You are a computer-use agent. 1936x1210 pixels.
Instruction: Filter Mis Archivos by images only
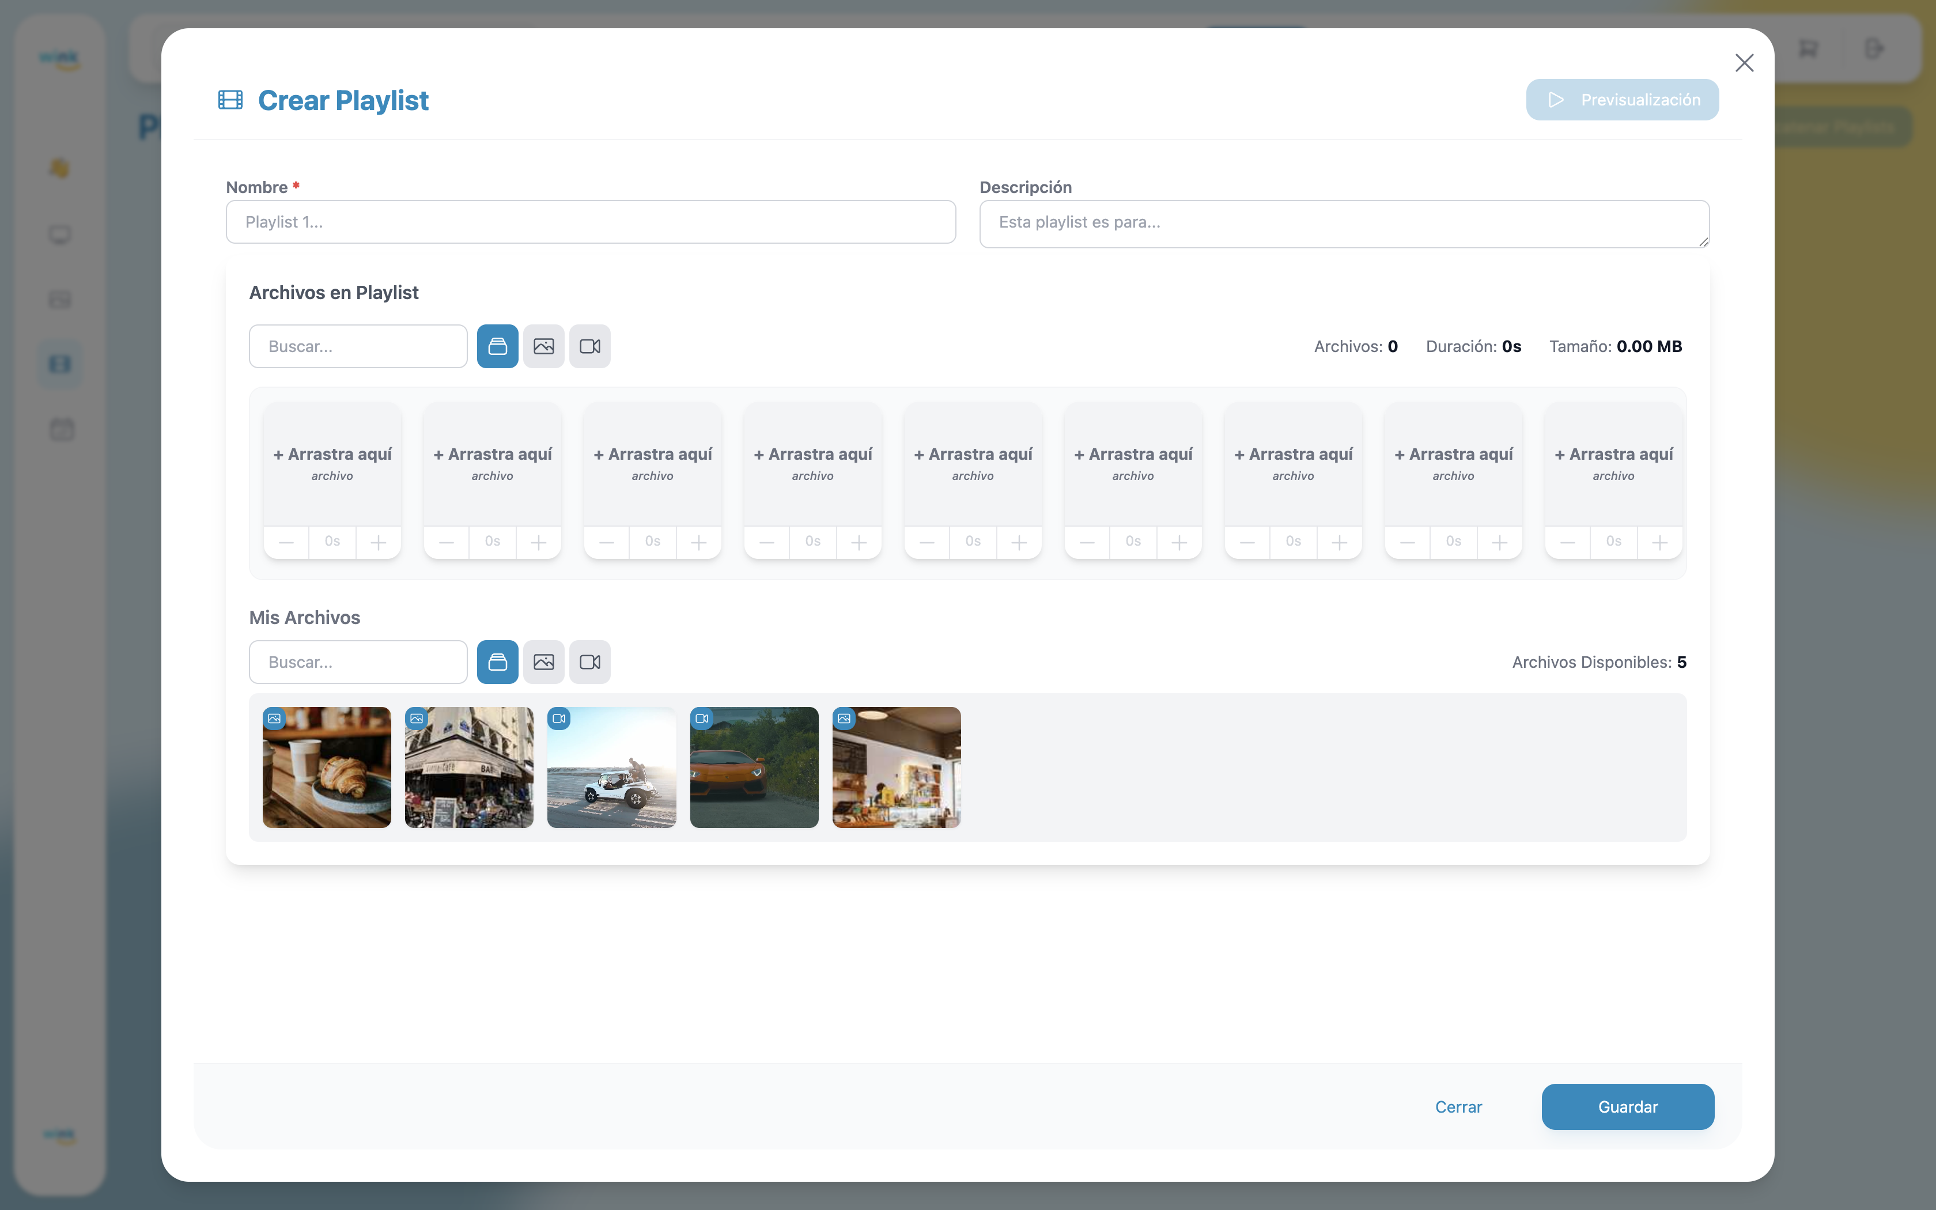544,662
